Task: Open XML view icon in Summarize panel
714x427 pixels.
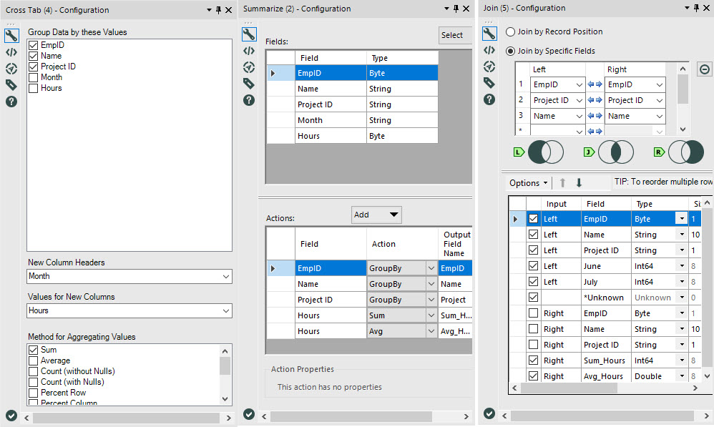Action: click(249, 51)
